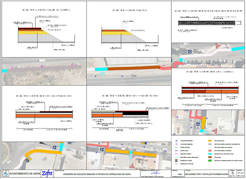
Task: Select the pedestrian crossing sign in T28 map
Action: tap(198, 124)
